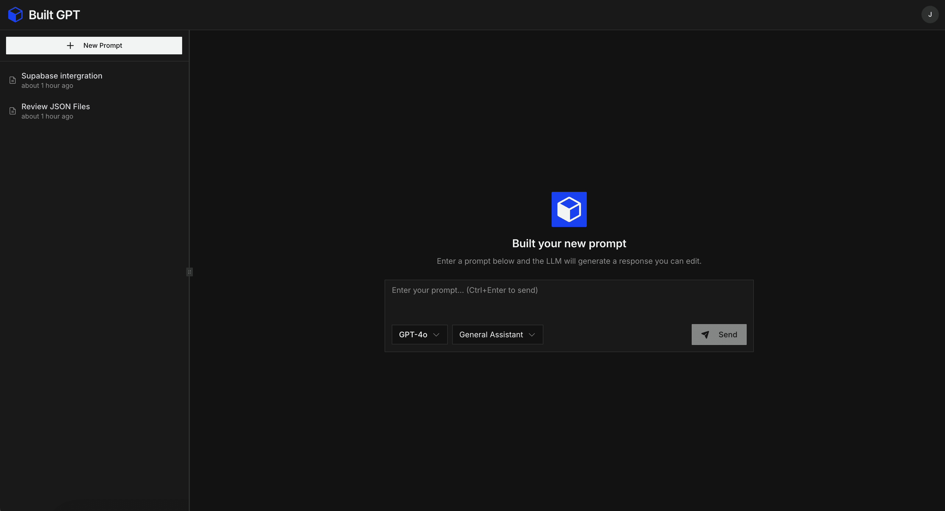
Task: Open the user avatar J menu
Action: pyautogui.click(x=930, y=15)
